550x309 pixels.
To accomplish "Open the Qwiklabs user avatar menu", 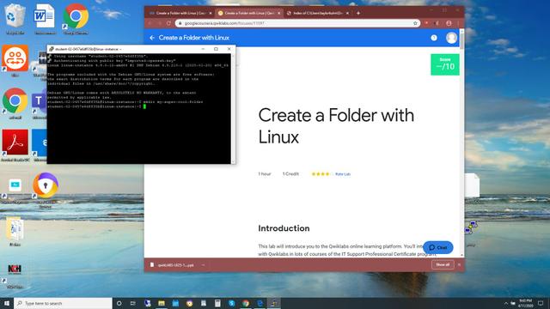I will pos(451,38).
